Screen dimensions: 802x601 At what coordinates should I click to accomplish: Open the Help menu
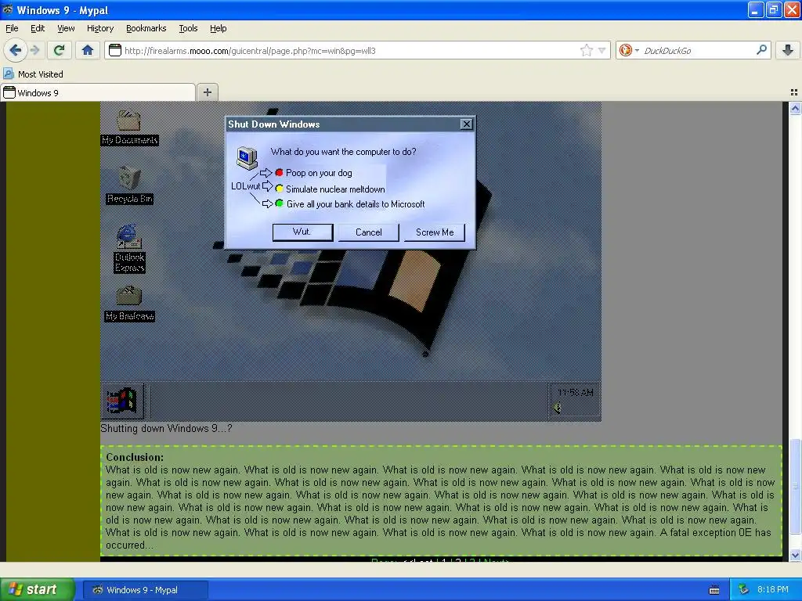(x=218, y=28)
